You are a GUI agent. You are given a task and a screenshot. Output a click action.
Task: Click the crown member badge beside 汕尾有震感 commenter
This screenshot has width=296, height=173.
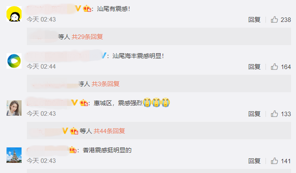(87, 9)
